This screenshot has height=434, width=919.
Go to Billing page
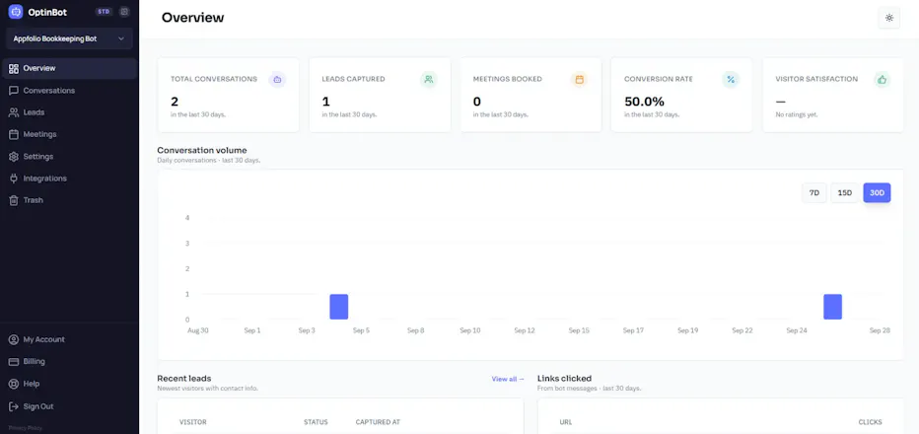coord(69,362)
